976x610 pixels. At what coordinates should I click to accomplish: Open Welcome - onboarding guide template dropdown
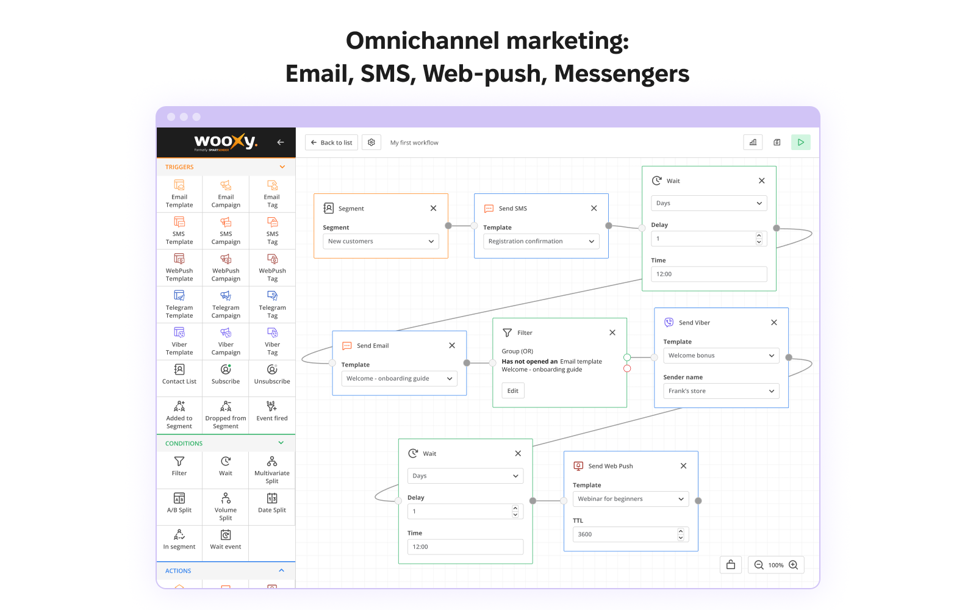click(400, 379)
